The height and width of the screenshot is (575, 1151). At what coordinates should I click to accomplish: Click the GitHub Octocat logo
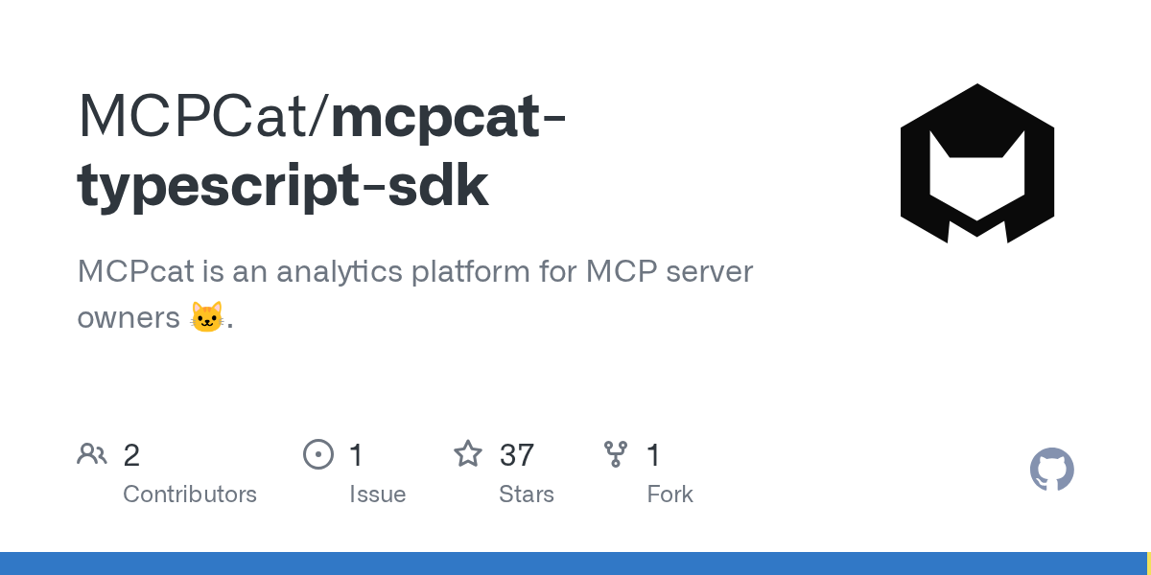(1051, 470)
